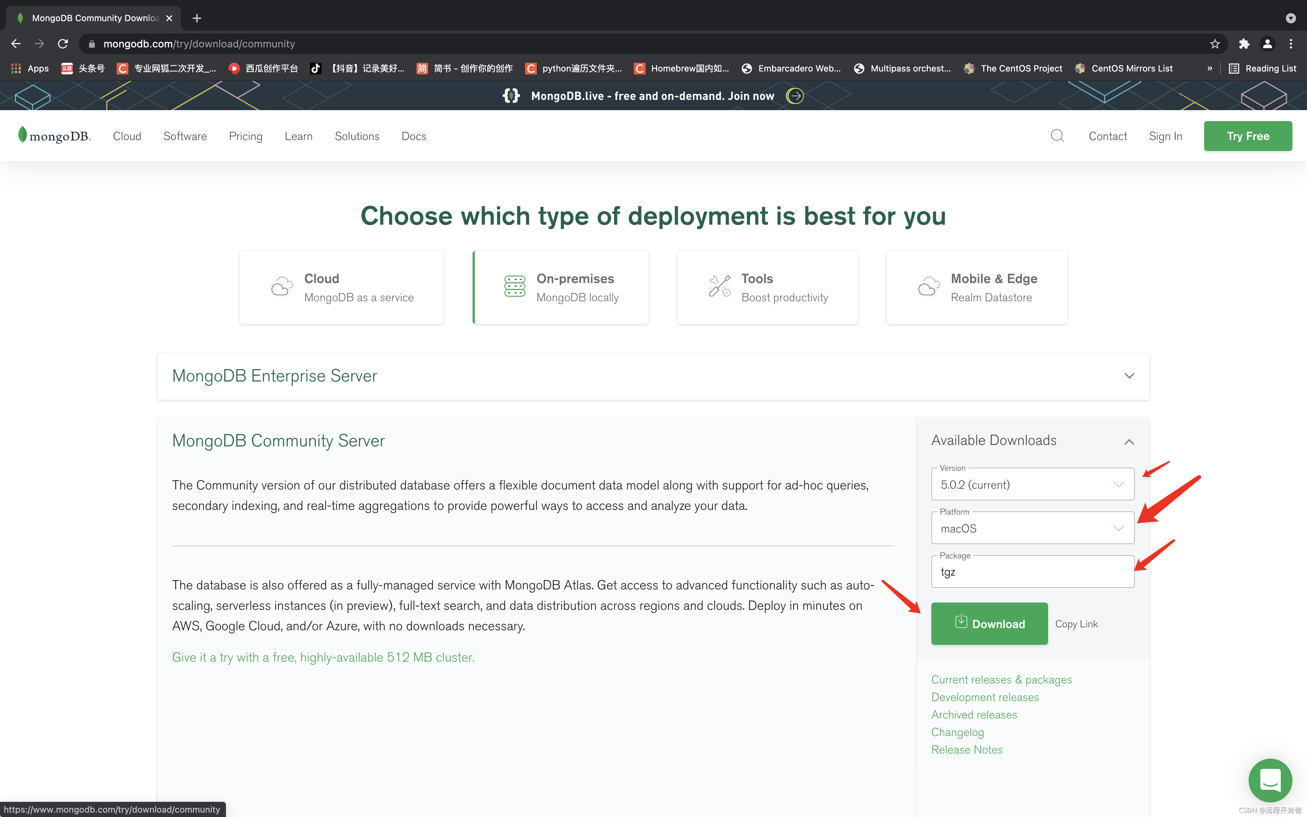Open the python遍历文件夹 bookmark
Screen dimensions: 1307x817
[574, 69]
